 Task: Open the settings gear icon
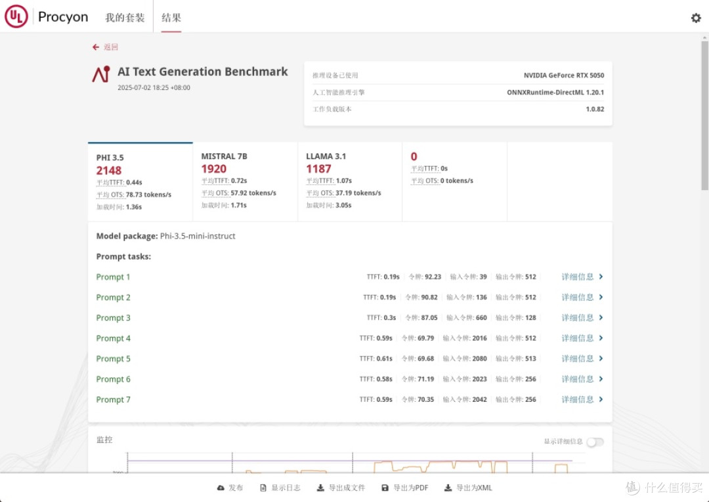click(696, 18)
